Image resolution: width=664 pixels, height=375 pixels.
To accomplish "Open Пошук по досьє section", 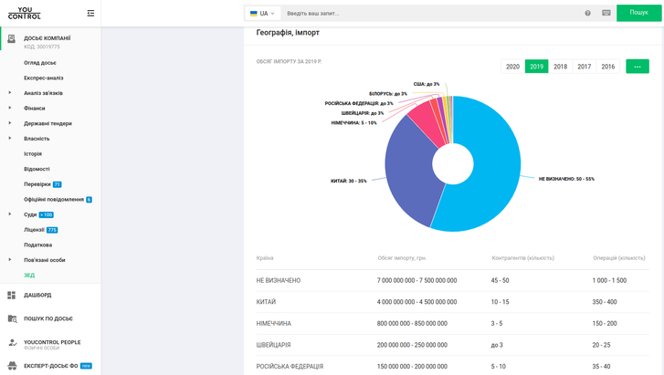I will coord(48,318).
